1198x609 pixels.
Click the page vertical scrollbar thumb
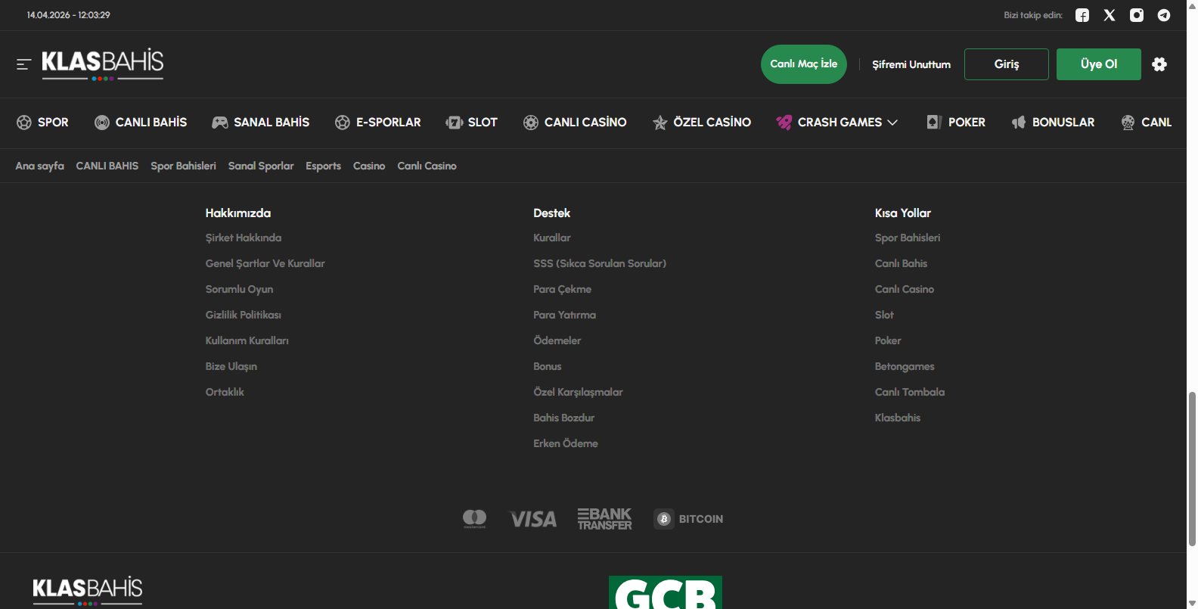click(1192, 469)
